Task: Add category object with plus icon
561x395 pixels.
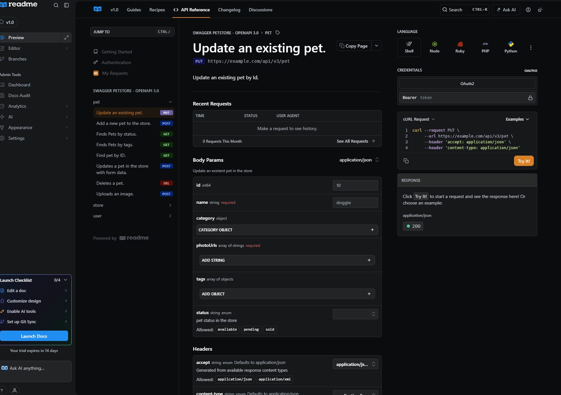Action: pos(372,230)
